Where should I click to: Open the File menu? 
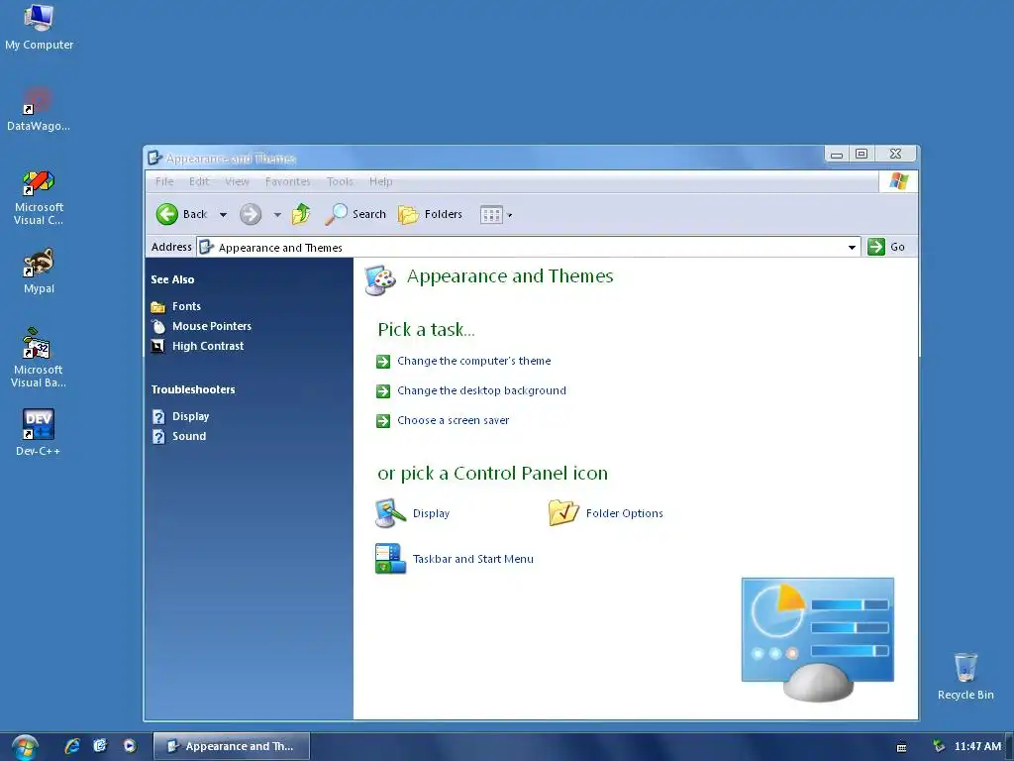[x=164, y=182]
